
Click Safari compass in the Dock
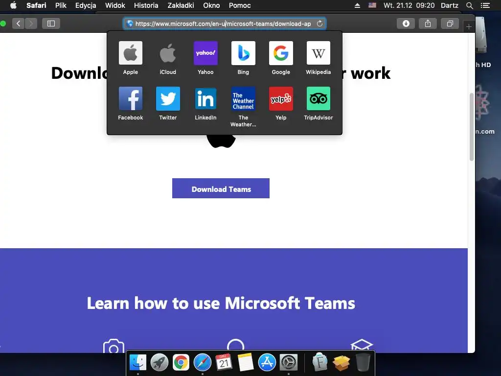click(202, 362)
